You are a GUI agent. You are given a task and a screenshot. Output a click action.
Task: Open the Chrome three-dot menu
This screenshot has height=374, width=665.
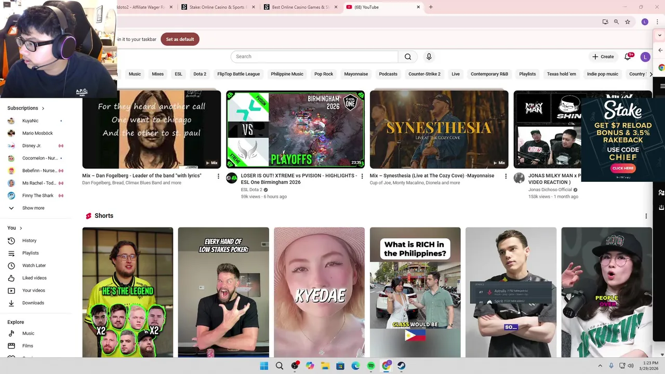656,22
